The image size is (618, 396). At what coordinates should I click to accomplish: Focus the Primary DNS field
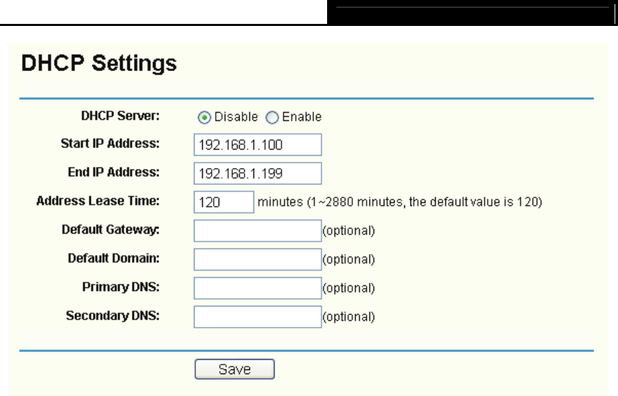257,288
